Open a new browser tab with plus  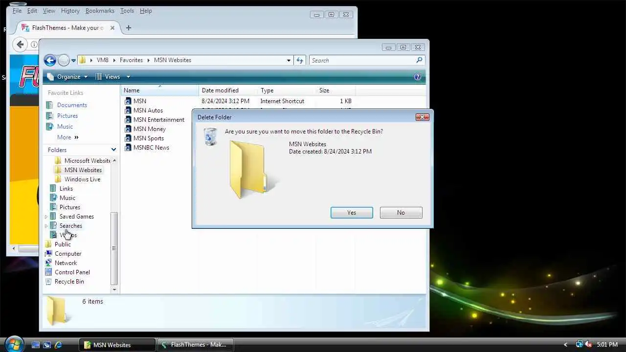tap(129, 28)
